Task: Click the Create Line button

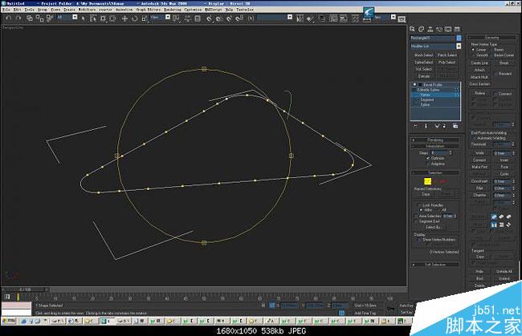Action: tap(479, 63)
